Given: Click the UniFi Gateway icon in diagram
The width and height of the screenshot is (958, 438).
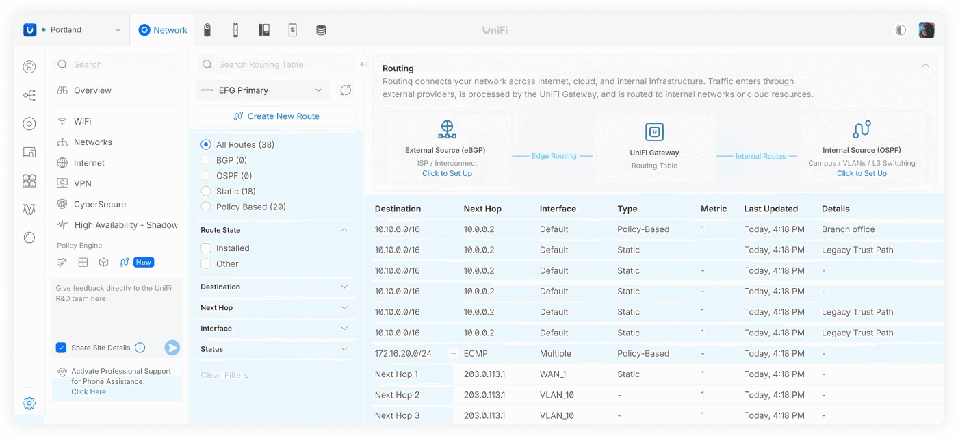Looking at the screenshot, I should pyautogui.click(x=654, y=131).
